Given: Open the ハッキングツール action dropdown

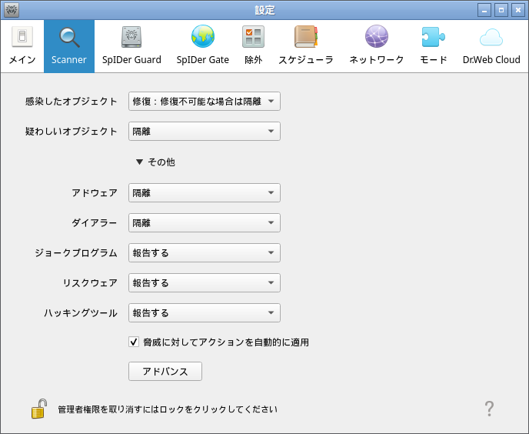Looking at the screenshot, I should point(205,313).
